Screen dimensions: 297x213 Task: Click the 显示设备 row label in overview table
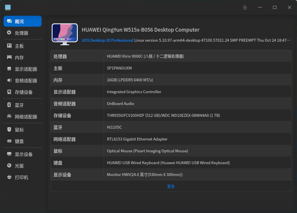(62, 175)
